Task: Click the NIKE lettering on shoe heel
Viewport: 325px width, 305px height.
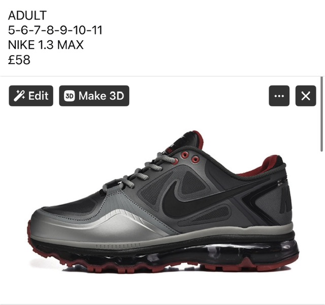Action: pos(286,198)
